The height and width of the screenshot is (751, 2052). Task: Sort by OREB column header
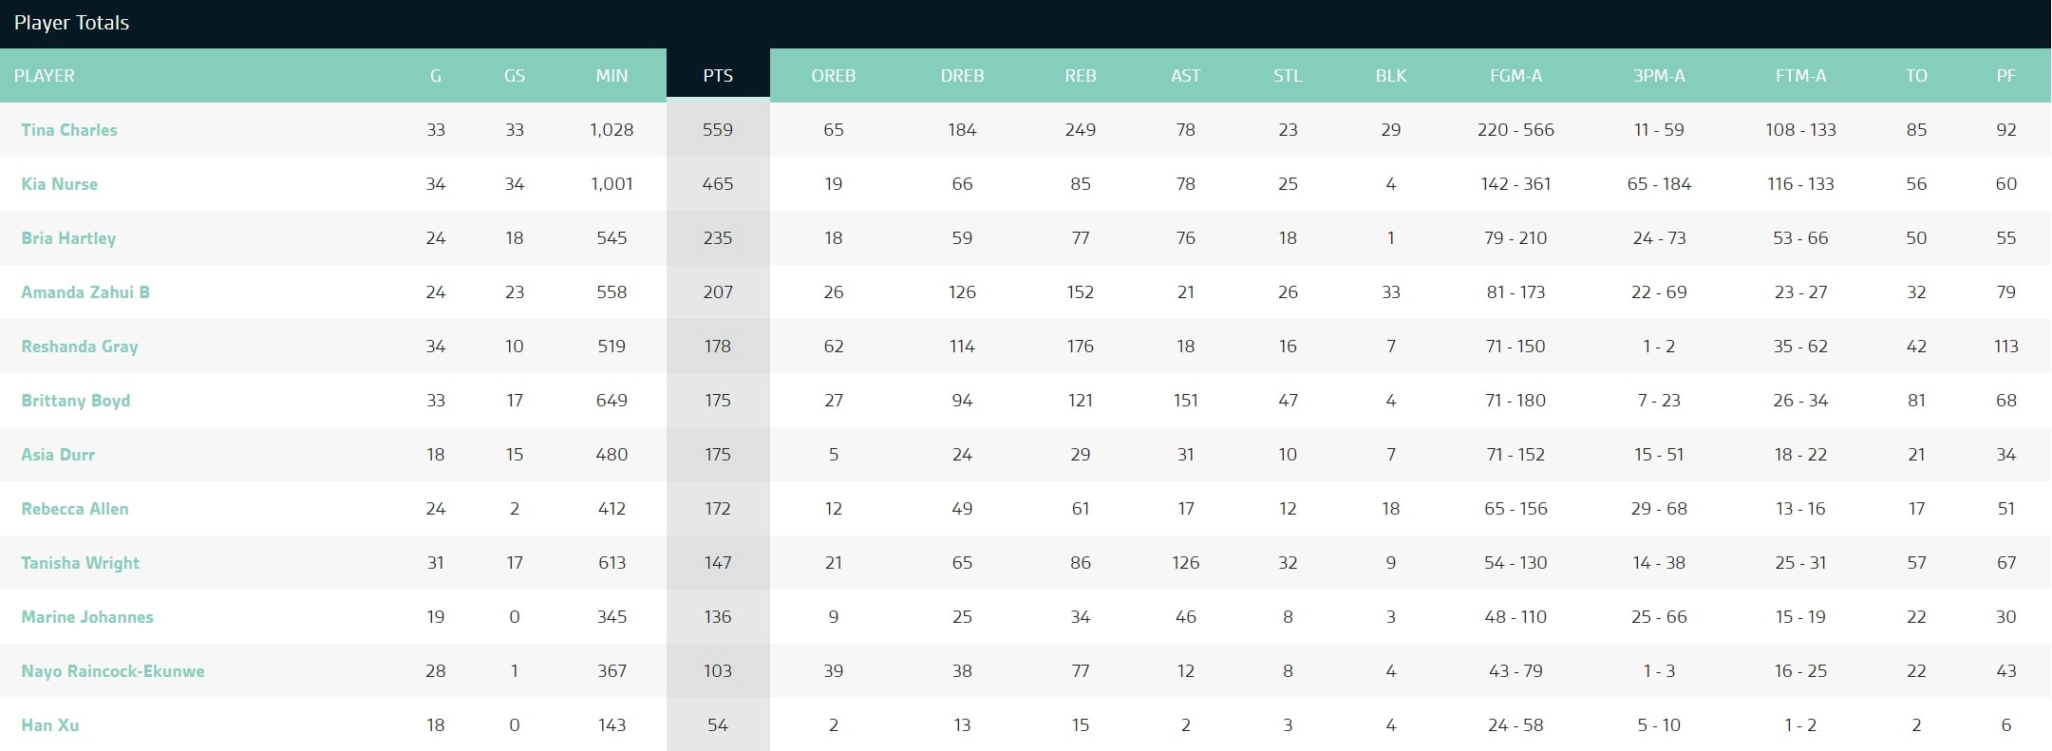[834, 76]
